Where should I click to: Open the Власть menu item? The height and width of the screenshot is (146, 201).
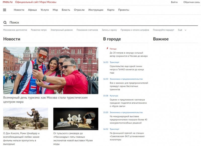[x=66, y=10]
